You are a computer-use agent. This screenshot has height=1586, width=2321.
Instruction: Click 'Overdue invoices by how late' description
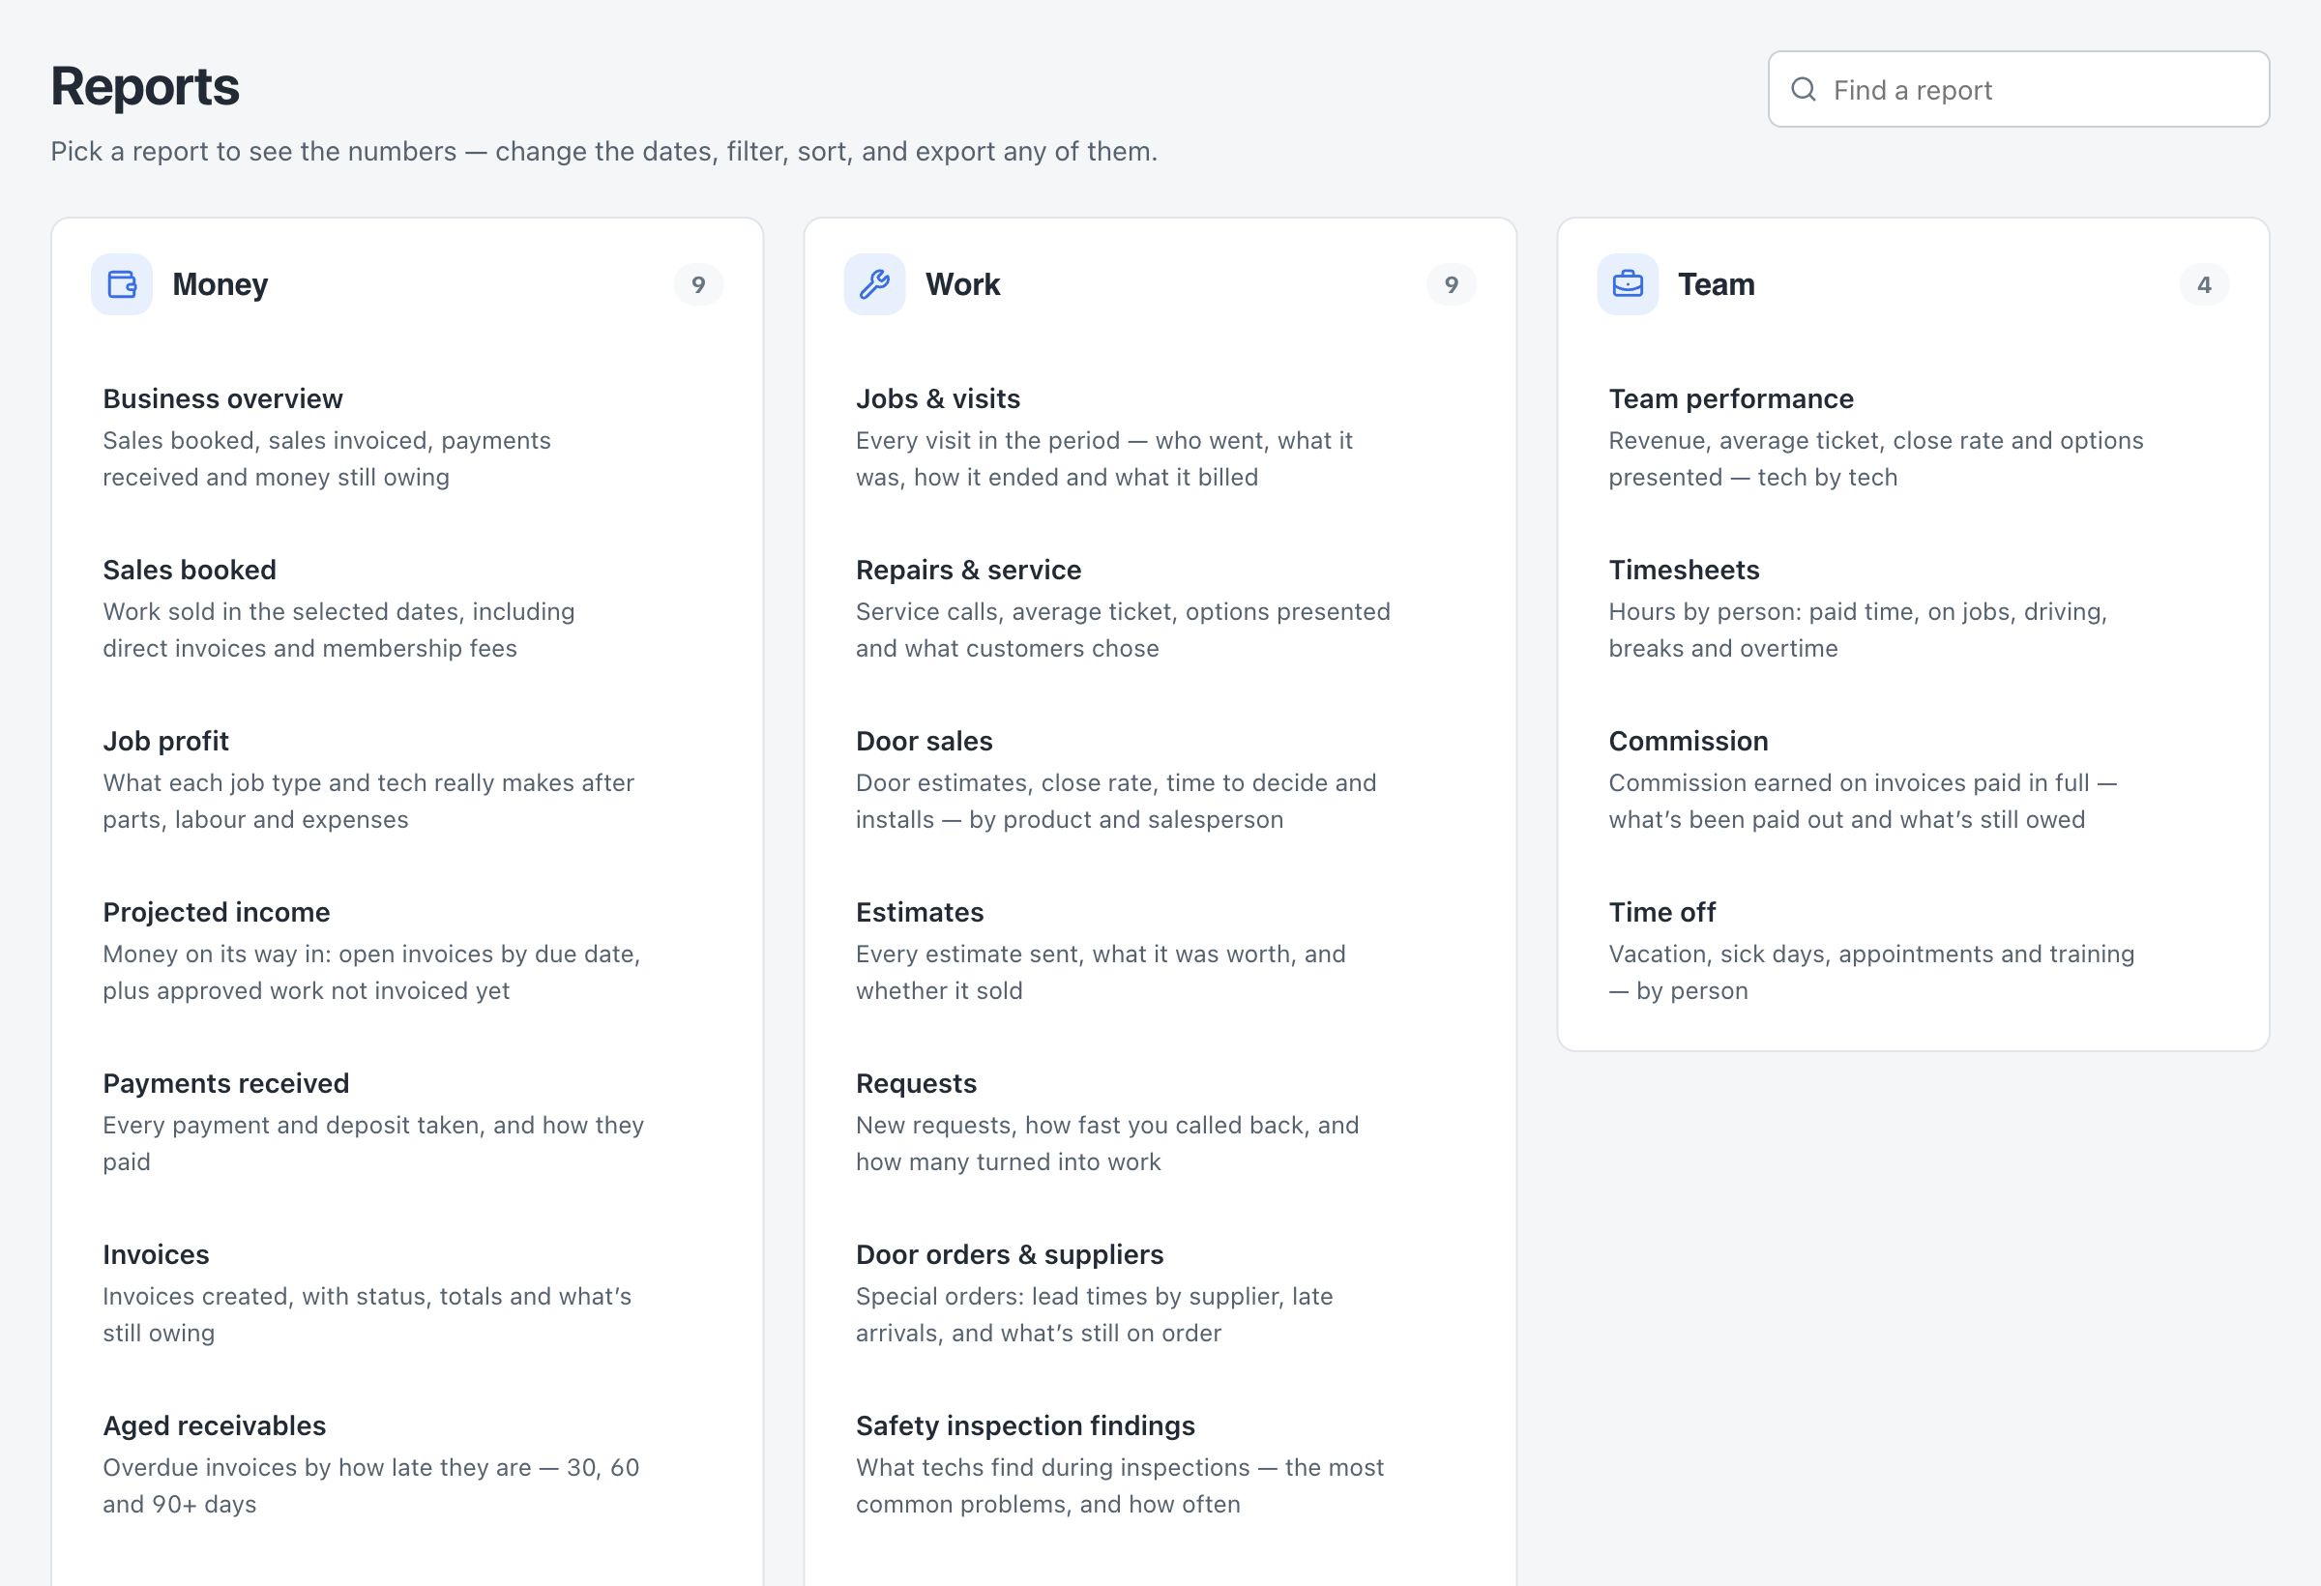(x=370, y=1485)
